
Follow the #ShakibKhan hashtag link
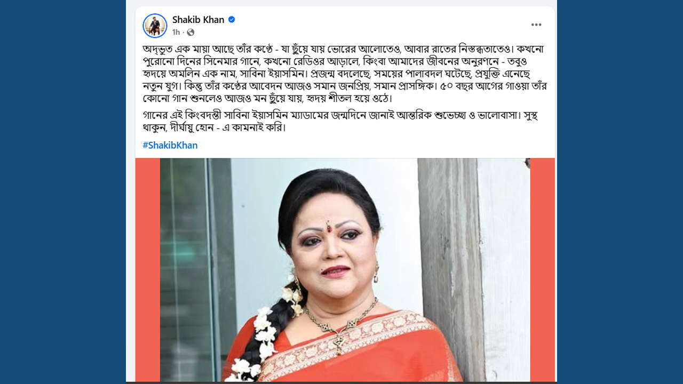pyautogui.click(x=170, y=145)
